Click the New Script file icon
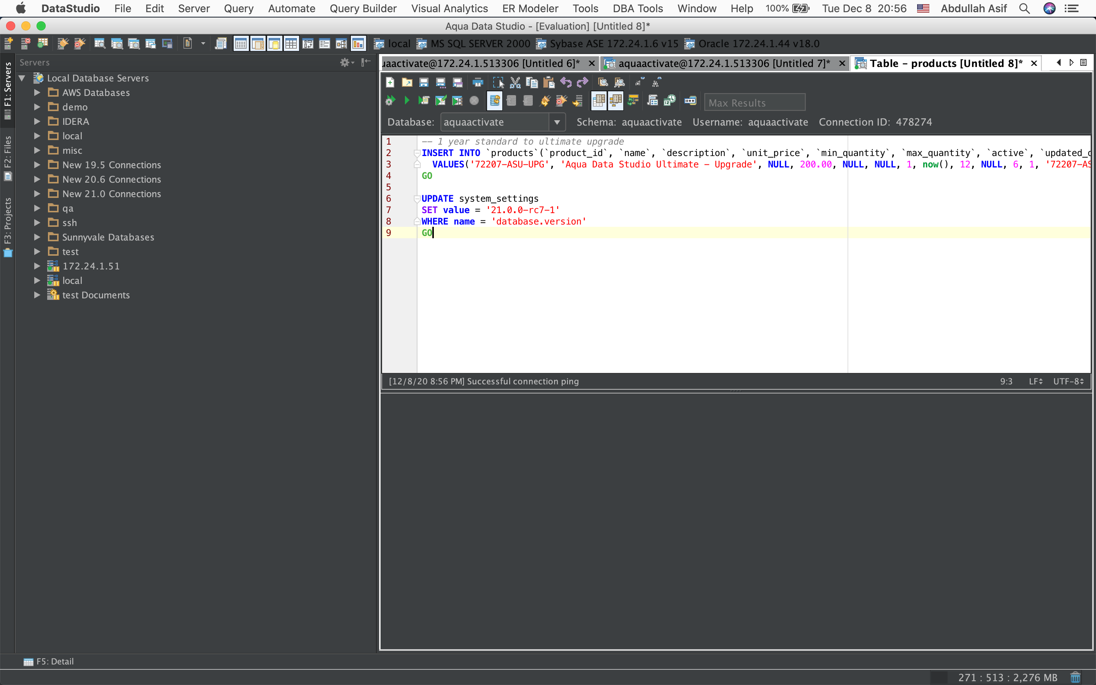 (x=390, y=83)
